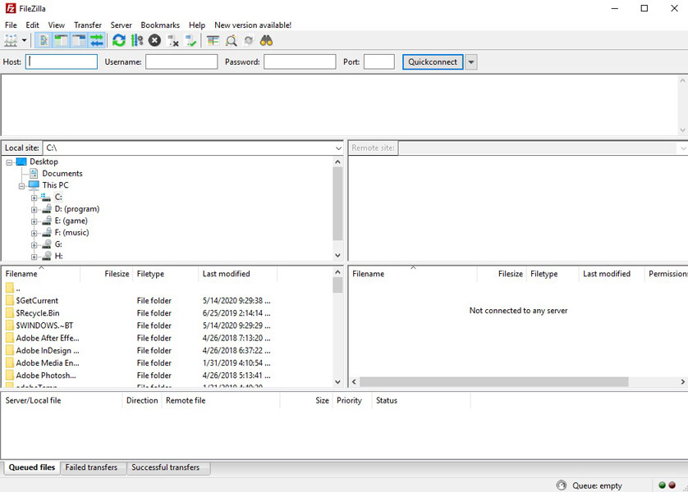Viewport: 688px width, 492px height.
Task: Toggle remote directory tree display
Action: pyautogui.click(x=79, y=41)
